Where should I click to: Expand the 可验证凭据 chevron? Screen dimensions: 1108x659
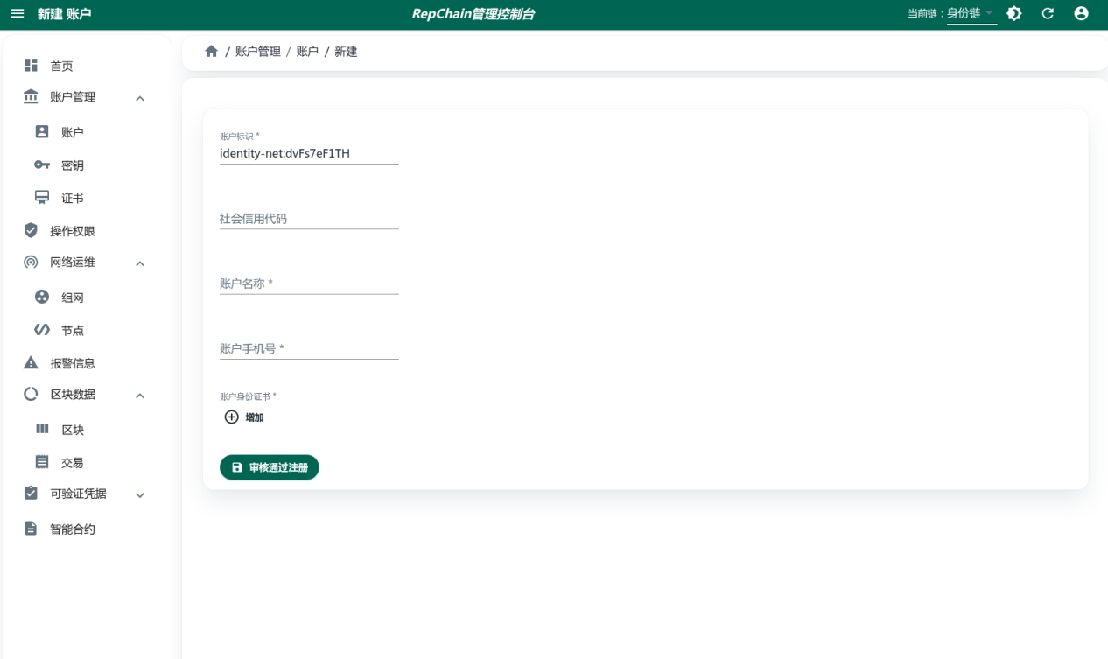point(140,495)
